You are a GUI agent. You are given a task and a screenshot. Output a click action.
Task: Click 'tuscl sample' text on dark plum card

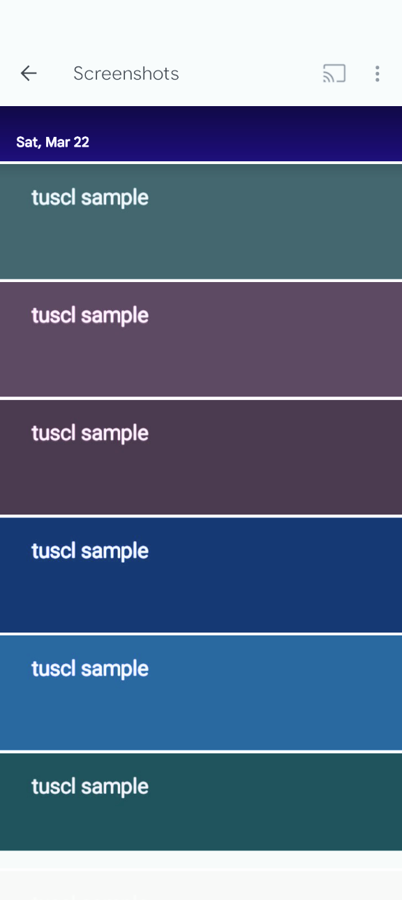click(90, 434)
